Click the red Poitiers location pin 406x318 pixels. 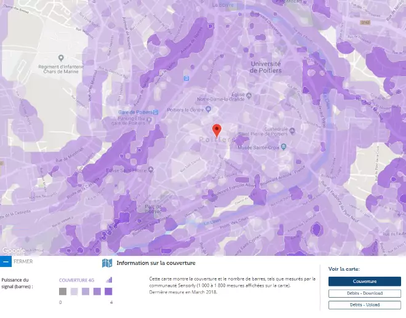tap(217, 130)
